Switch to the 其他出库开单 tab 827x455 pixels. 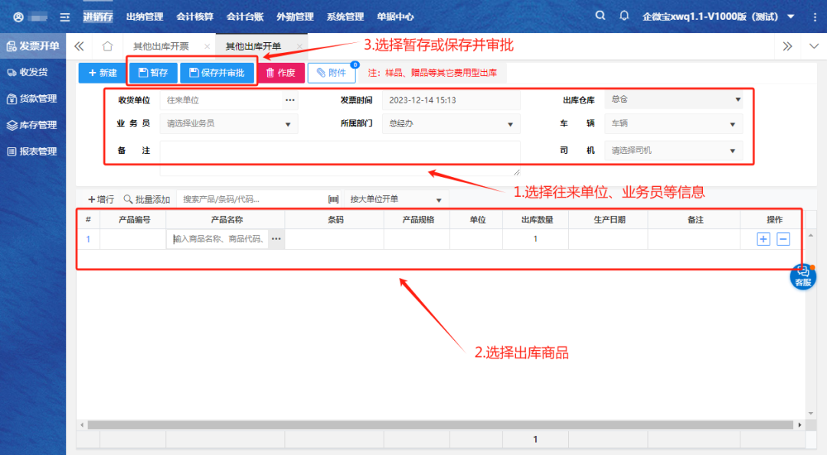253,47
